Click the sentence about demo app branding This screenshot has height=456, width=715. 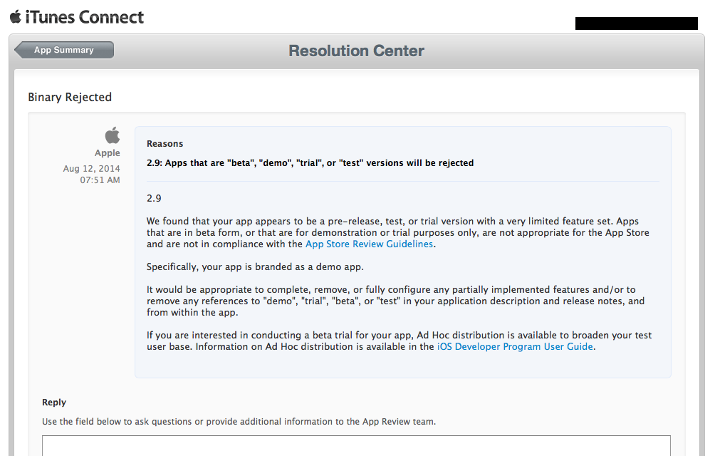[x=255, y=266]
